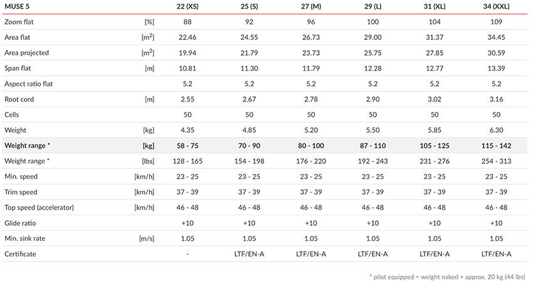Click the 29 (L) size header
This screenshot has height=286, width=533.
(x=373, y=6)
